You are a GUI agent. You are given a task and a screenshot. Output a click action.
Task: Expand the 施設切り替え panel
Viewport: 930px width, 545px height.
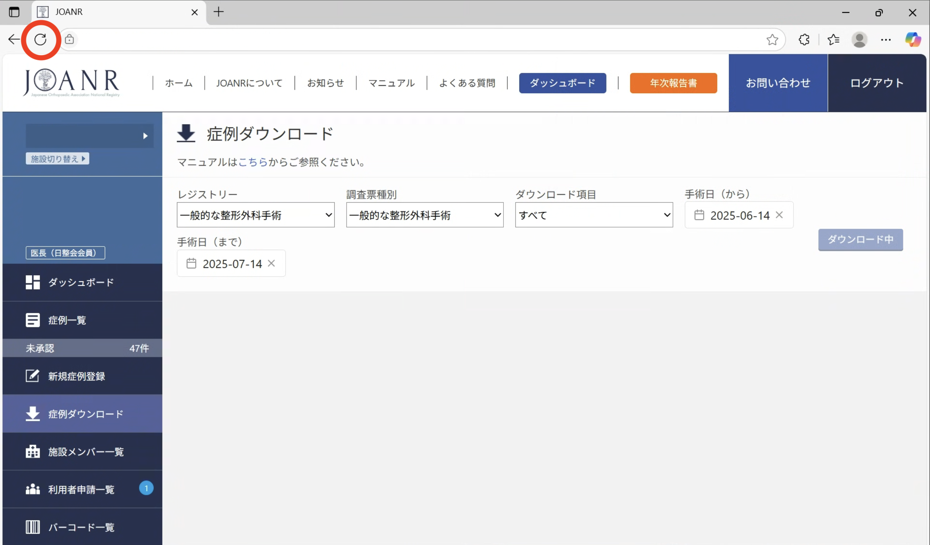coord(57,158)
